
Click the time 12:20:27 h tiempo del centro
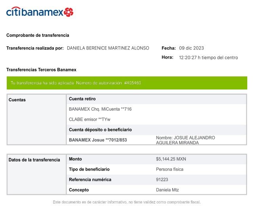(208, 57)
